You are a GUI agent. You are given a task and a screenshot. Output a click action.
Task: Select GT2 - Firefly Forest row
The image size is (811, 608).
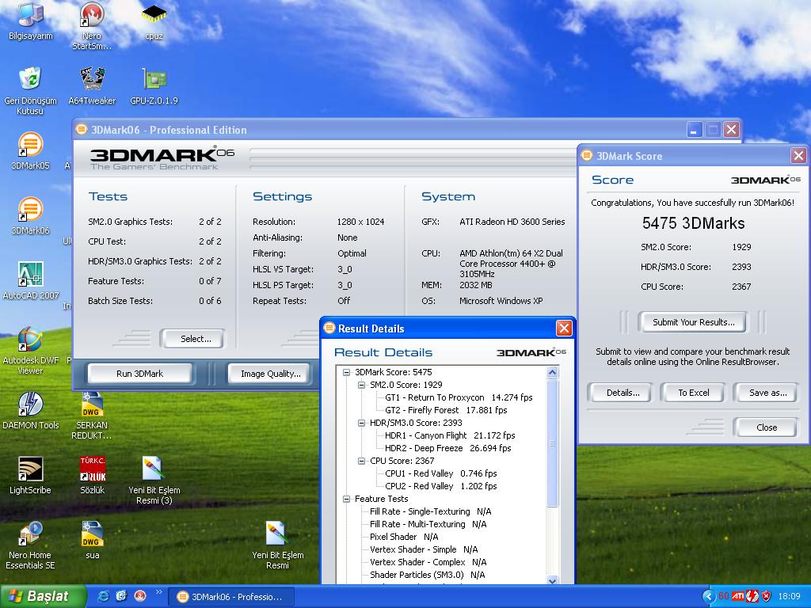(446, 410)
